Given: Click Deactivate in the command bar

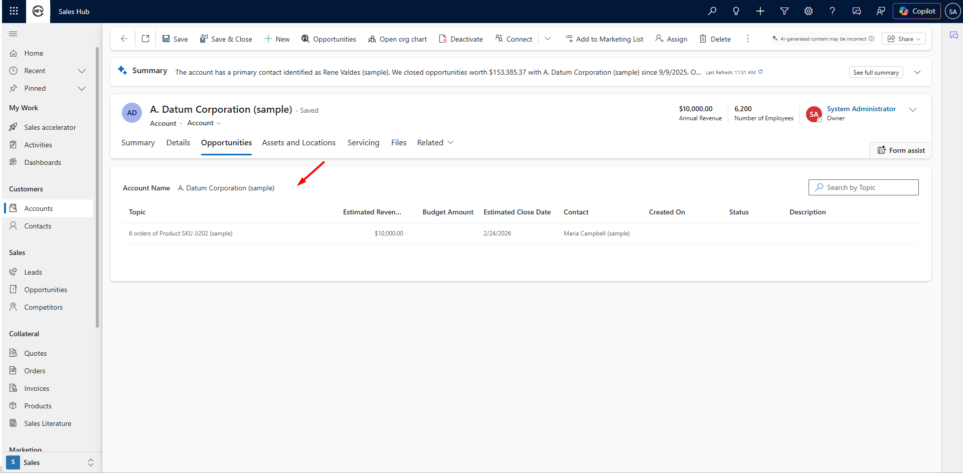Looking at the screenshot, I should click(460, 39).
